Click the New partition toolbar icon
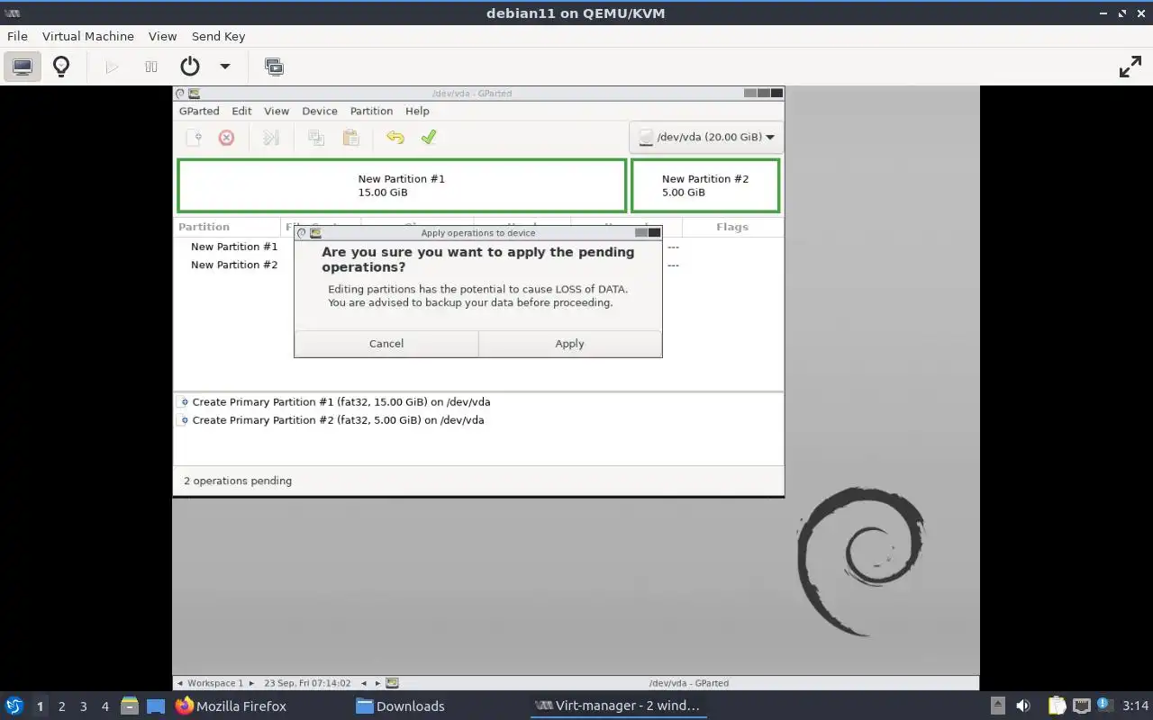Image resolution: width=1153 pixels, height=720 pixels. (x=194, y=138)
